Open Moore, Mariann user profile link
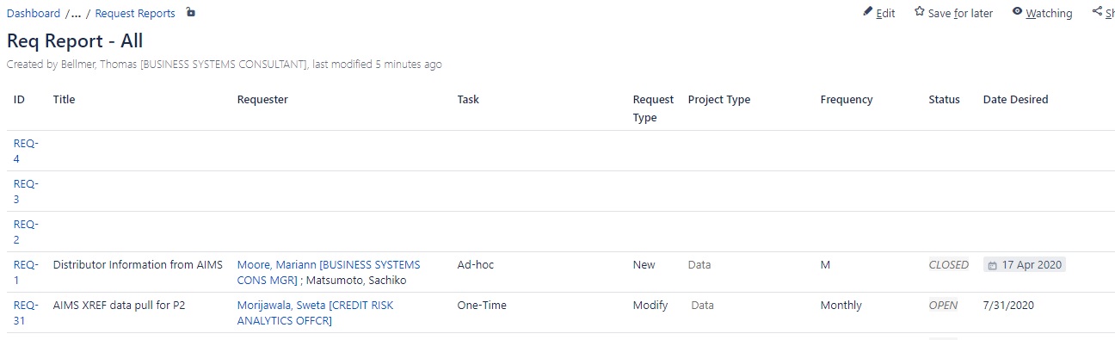The width and height of the screenshot is (1115, 340). tap(329, 272)
